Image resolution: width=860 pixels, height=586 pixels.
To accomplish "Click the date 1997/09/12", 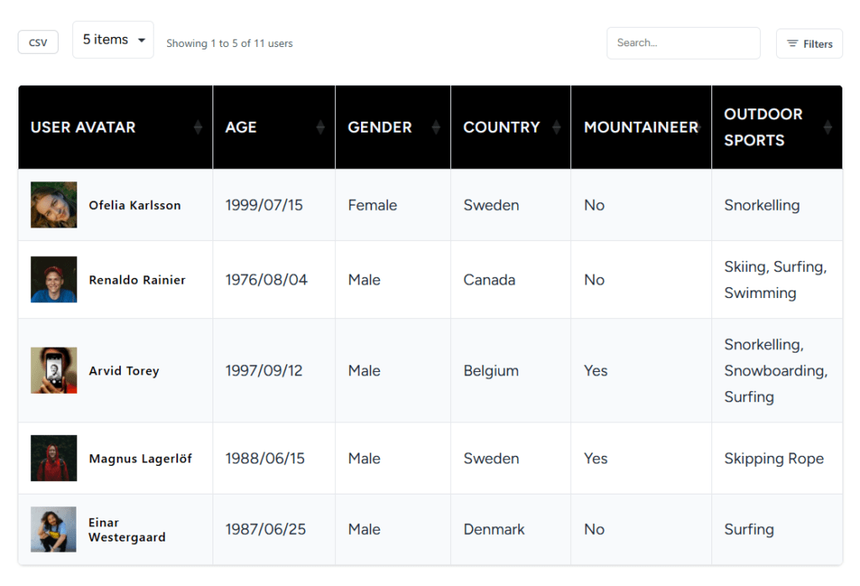I will tap(264, 370).
